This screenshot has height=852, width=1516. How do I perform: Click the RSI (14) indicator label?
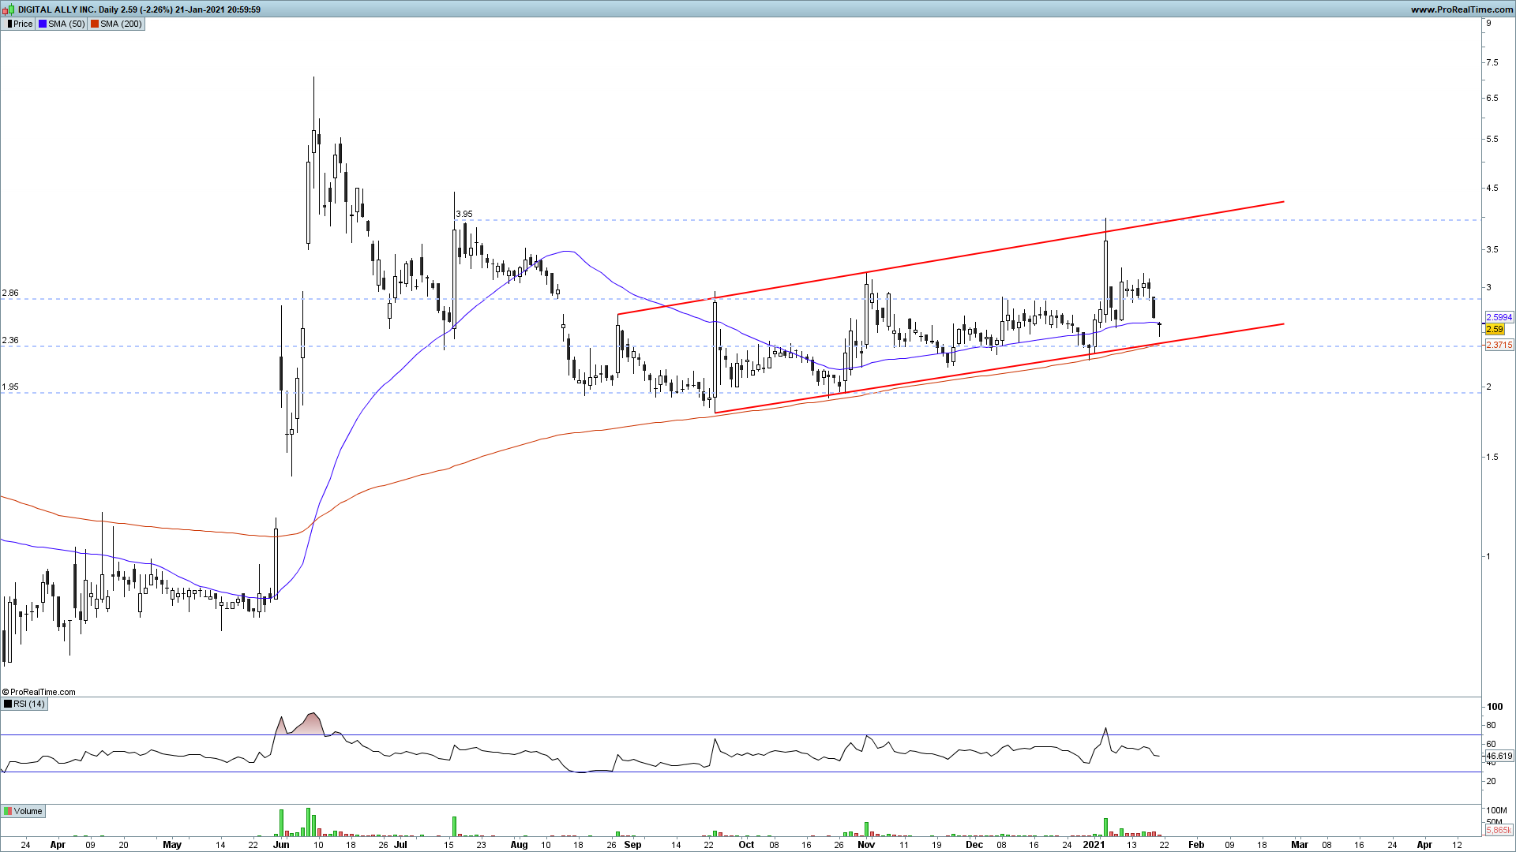pos(29,704)
